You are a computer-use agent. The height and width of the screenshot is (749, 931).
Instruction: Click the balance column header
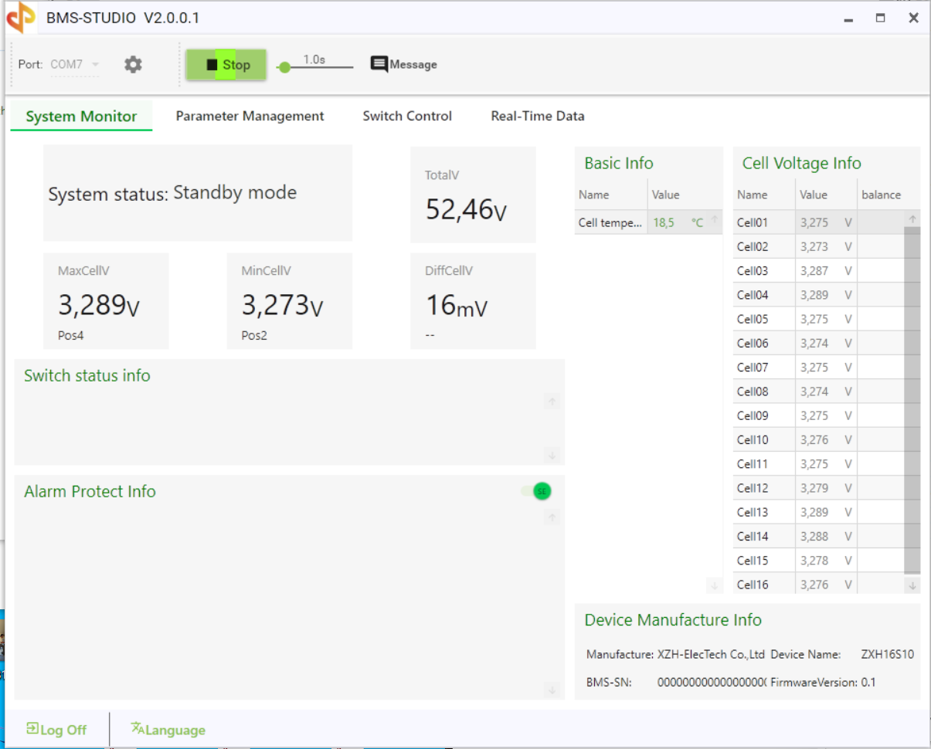click(x=882, y=195)
